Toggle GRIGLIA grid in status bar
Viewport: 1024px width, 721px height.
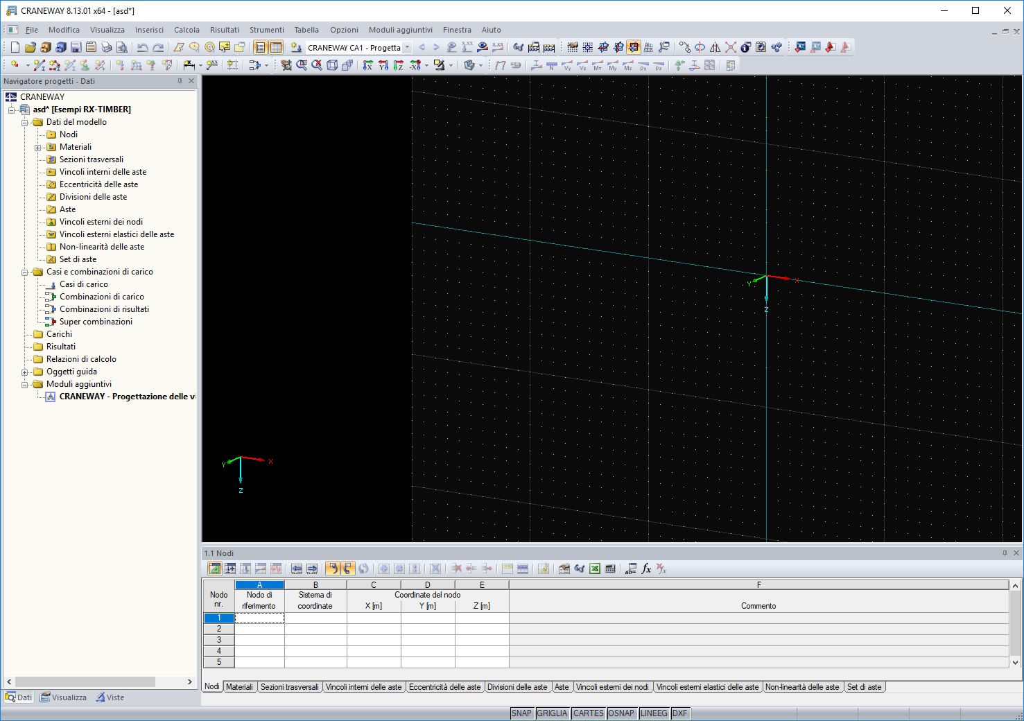[552, 713]
